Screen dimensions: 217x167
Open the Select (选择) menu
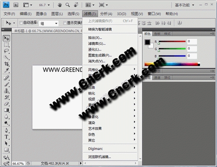pyautogui.click(x=73, y=14)
